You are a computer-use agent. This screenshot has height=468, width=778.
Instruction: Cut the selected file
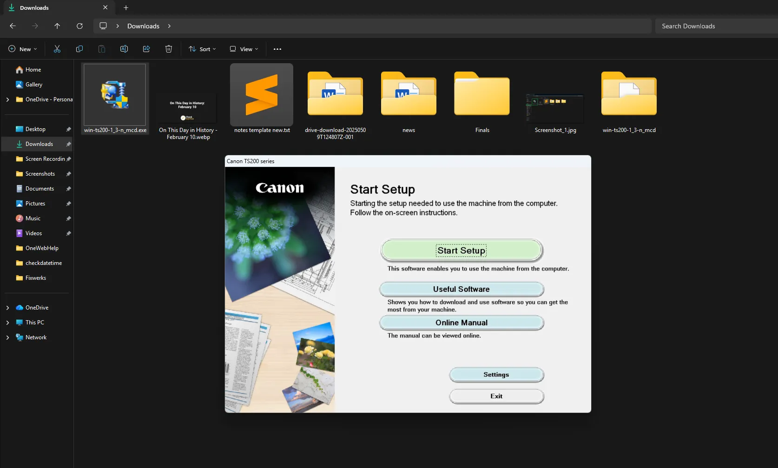[57, 49]
